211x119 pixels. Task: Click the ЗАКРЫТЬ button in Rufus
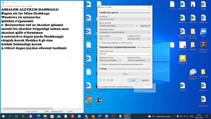[x=145, y=80]
